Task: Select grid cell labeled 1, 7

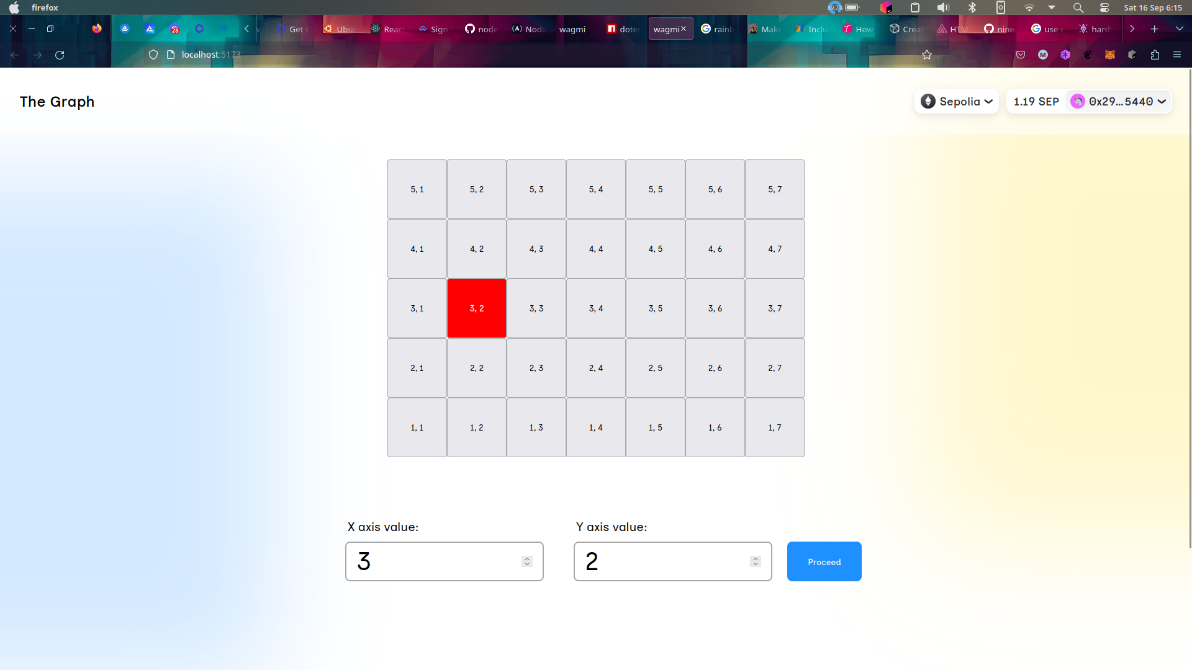Action: click(775, 427)
